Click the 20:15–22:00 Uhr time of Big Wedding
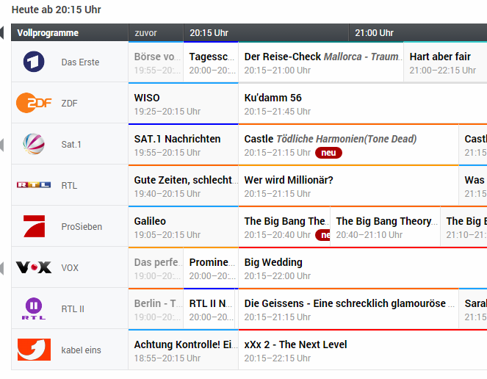Image resolution: width=487 pixels, height=379 pixels. point(278,276)
